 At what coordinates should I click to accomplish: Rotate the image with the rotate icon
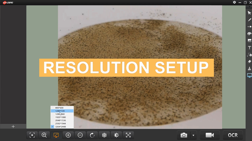point(92,135)
